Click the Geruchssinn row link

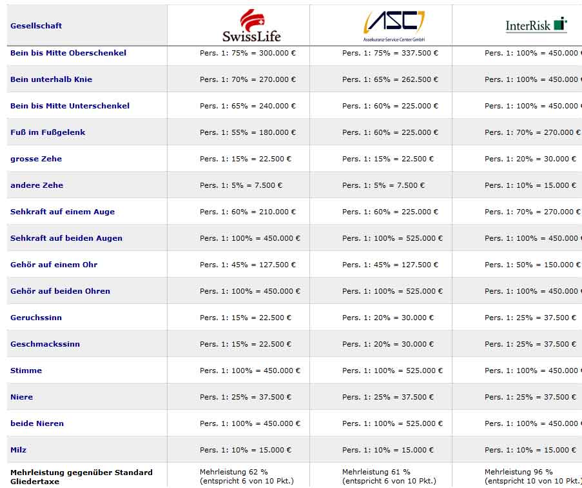tap(36, 318)
